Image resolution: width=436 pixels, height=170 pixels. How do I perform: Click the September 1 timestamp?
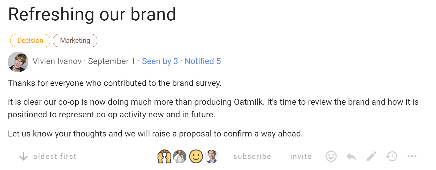[111, 61]
